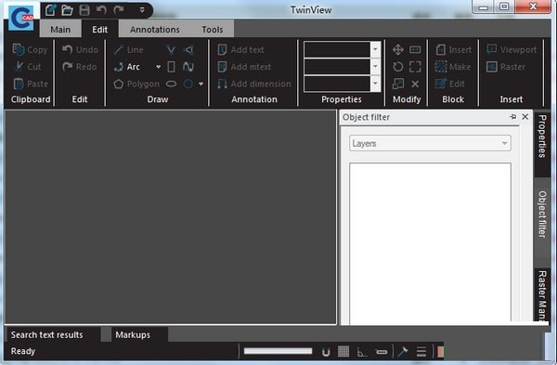Open the Layers dropdown in Object filter

click(x=430, y=143)
